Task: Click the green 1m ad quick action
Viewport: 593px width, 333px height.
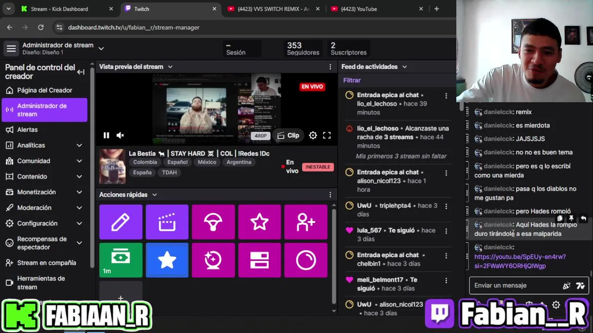Action: (x=120, y=260)
